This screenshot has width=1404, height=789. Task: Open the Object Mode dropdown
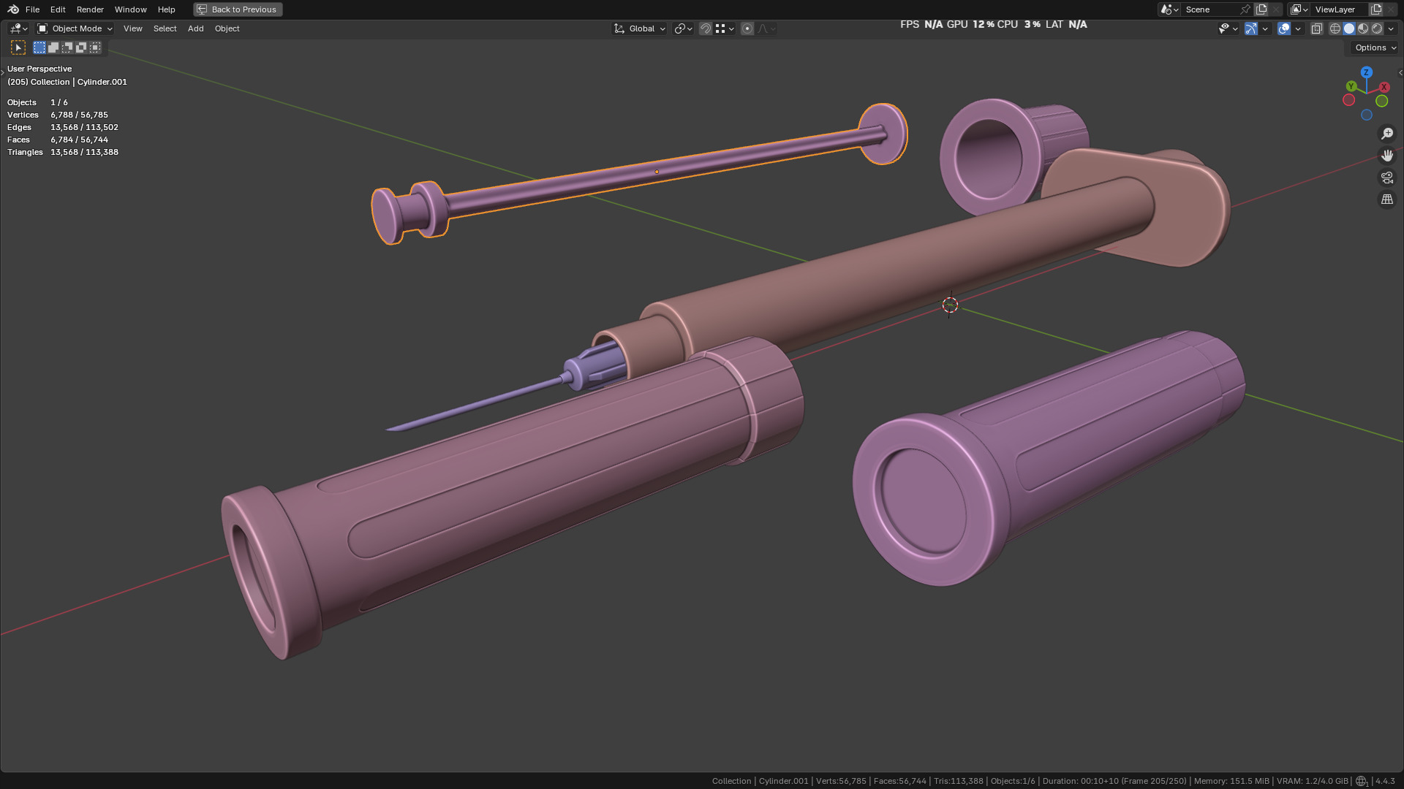[75, 28]
